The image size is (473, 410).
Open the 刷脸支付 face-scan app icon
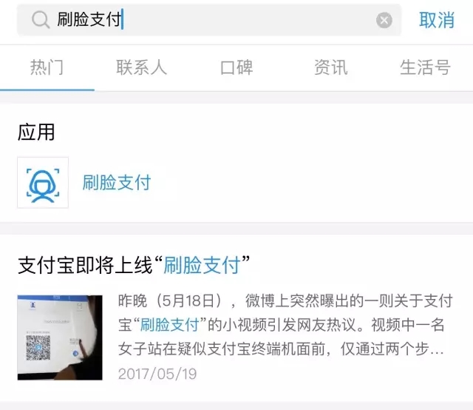pyautogui.click(x=43, y=183)
